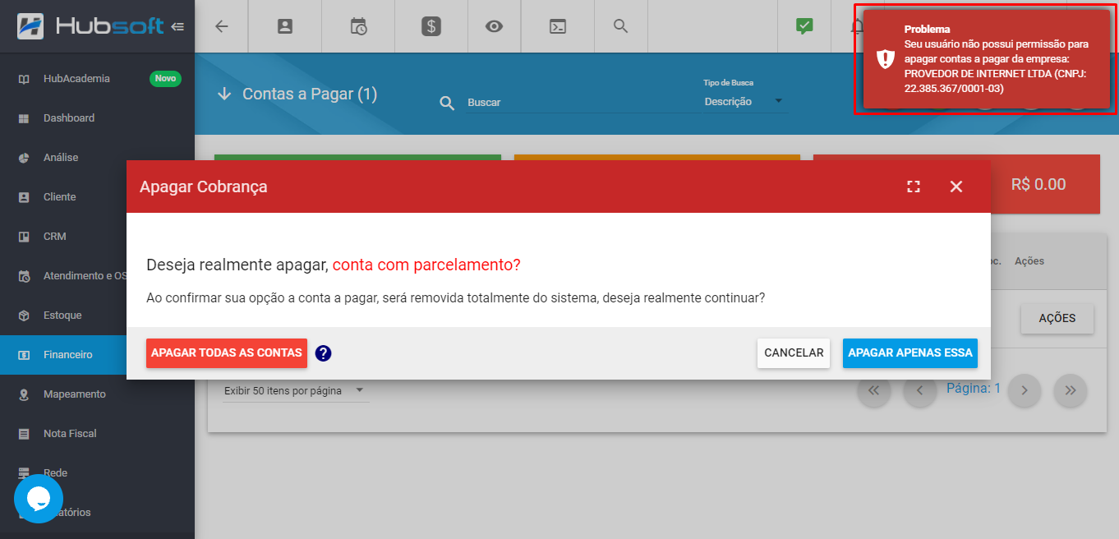Go to the previous page button
Image resolution: width=1119 pixels, height=539 pixels.
coord(920,390)
